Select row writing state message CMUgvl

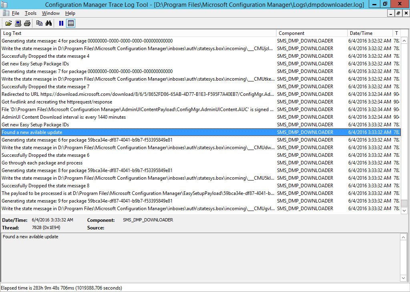[x=201, y=209]
